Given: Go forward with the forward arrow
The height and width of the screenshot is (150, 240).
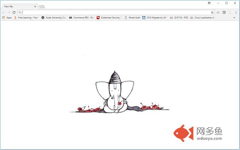Looking at the screenshot, I should tap(9, 12).
